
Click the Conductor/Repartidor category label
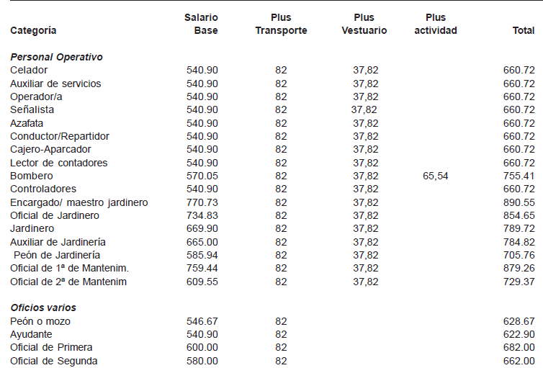[x=60, y=136]
